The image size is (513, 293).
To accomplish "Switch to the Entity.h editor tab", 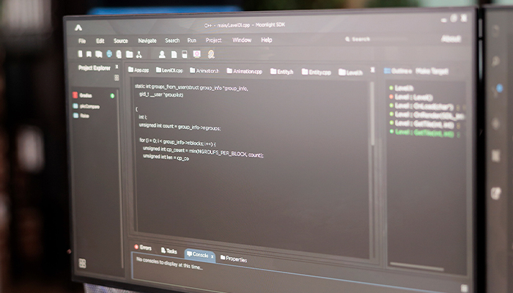I will pyautogui.click(x=281, y=72).
